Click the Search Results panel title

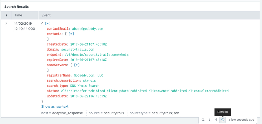point(17,7)
